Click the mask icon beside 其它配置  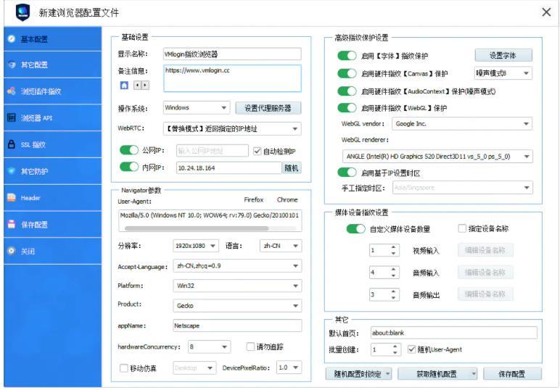tap(12, 65)
